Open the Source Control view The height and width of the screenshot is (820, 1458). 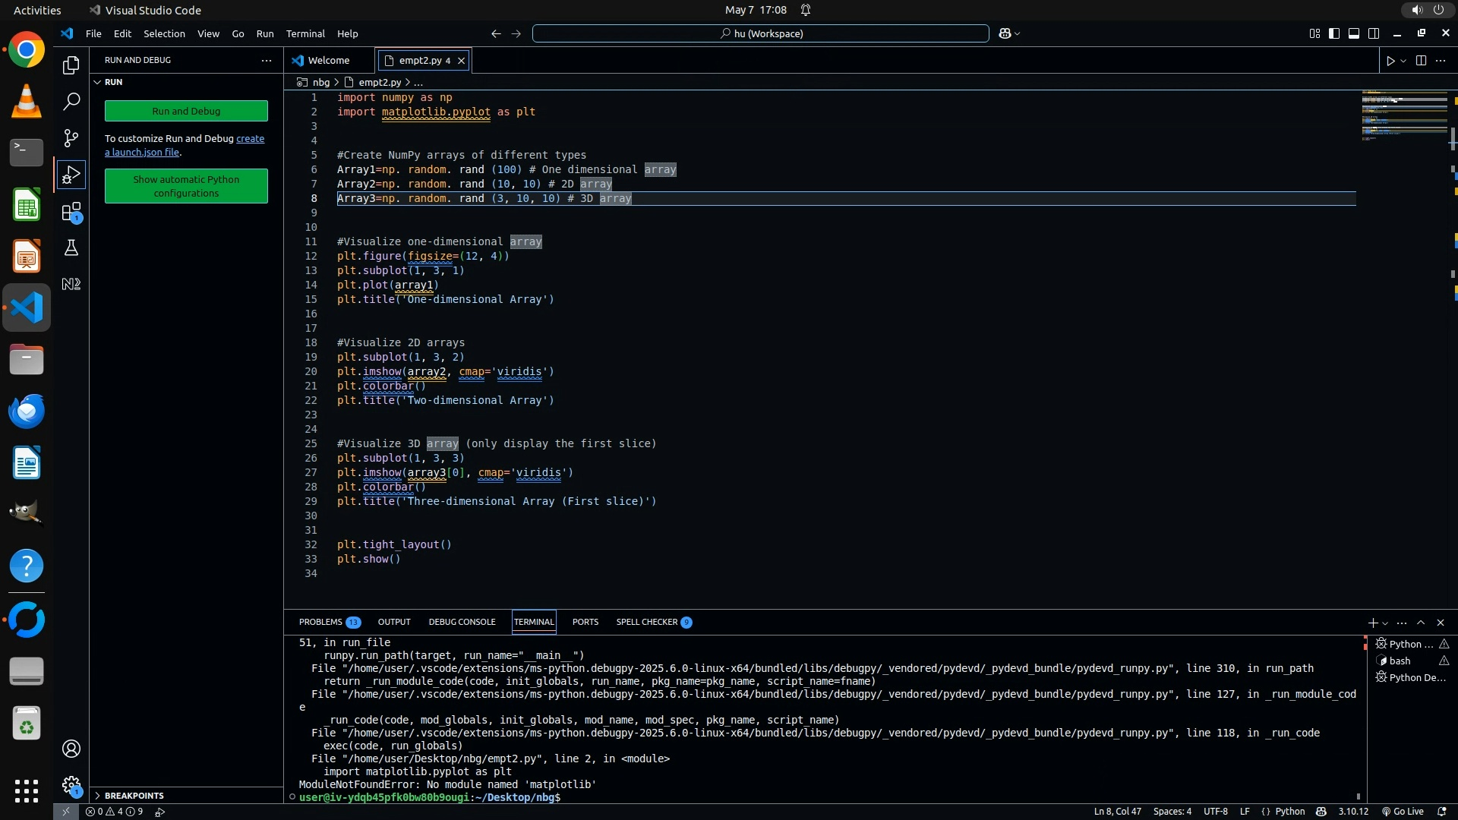71,137
